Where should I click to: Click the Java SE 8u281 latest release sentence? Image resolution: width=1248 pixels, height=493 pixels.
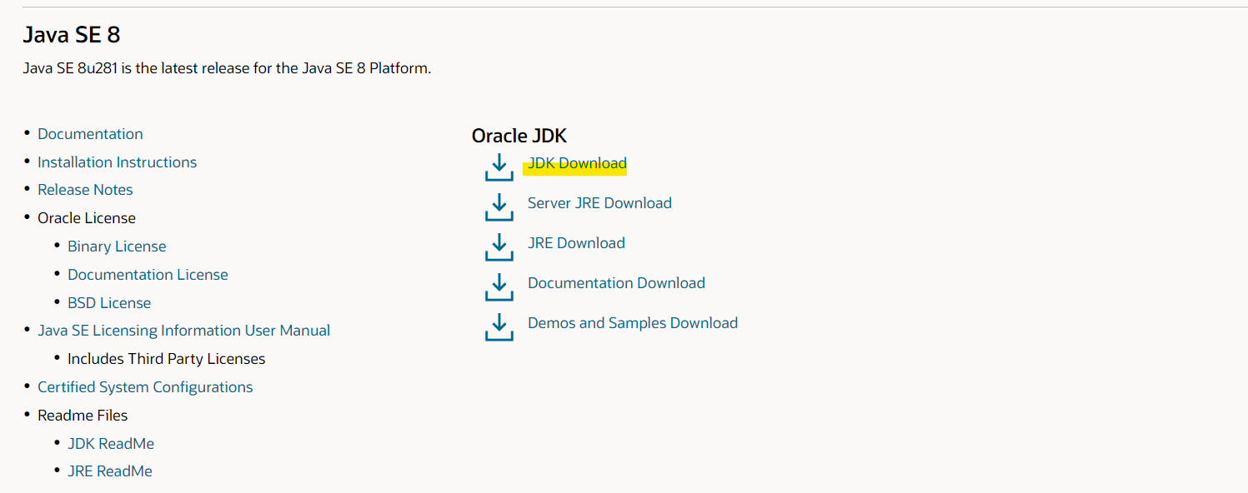[227, 68]
